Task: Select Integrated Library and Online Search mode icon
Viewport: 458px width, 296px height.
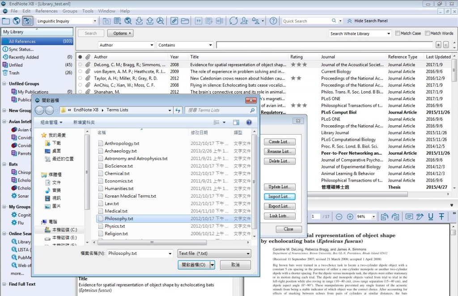Action: pyautogui.click(x=27, y=21)
